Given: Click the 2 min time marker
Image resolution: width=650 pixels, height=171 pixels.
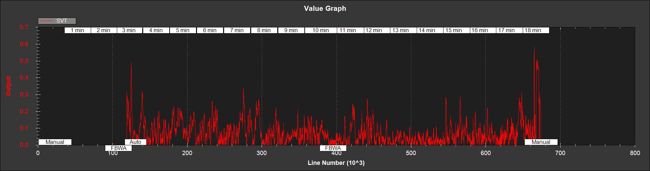Looking at the screenshot, I should coord(104,30).
